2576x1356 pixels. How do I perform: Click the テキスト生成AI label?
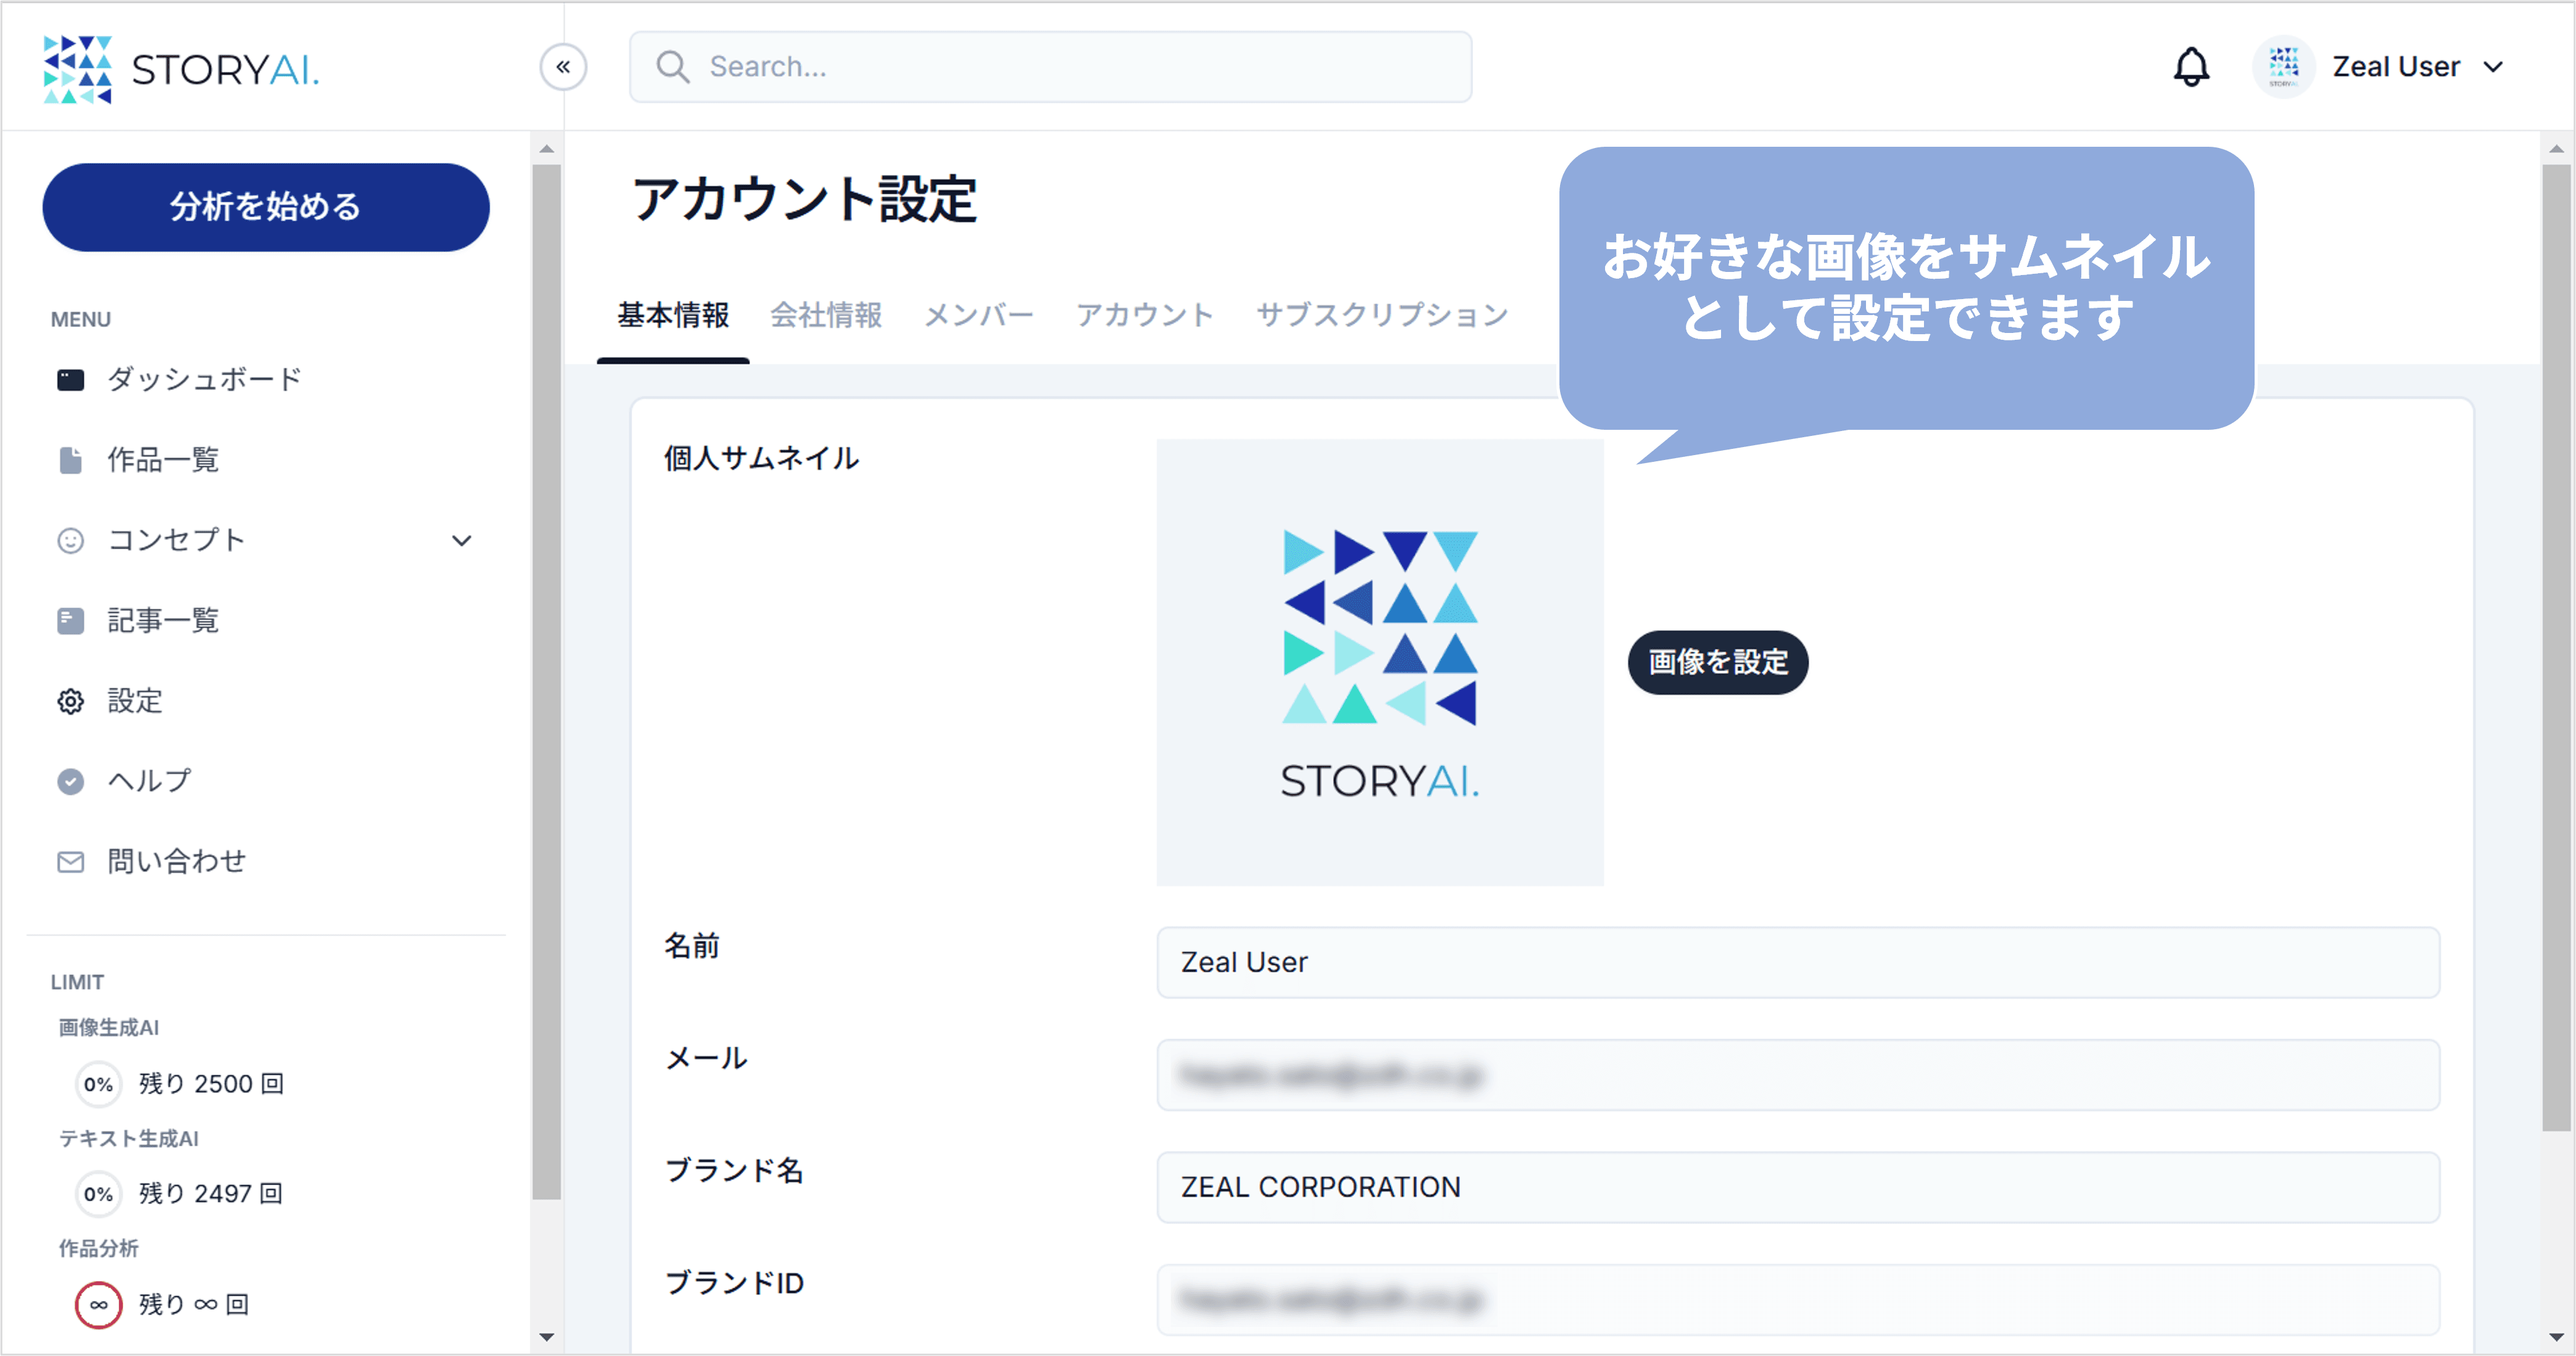pos(128,1138)
